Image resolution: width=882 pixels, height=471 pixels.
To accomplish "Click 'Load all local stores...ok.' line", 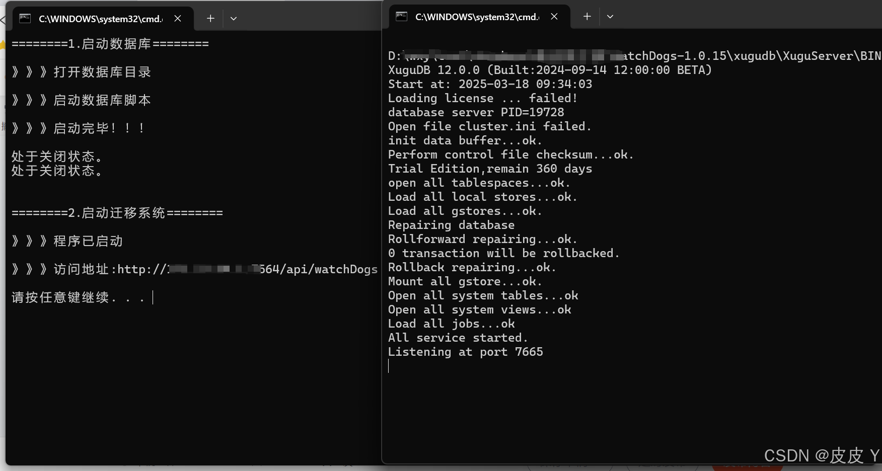I will pos(483,197).
